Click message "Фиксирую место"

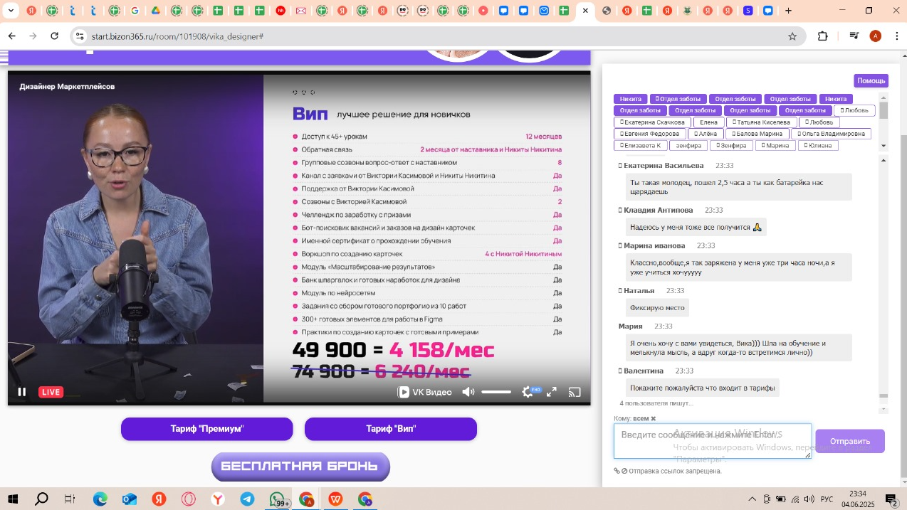[657, 308]
